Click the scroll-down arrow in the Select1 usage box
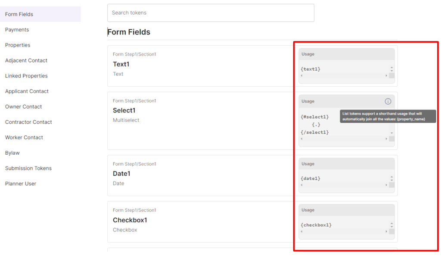441x256 pixels. (391, 133)
